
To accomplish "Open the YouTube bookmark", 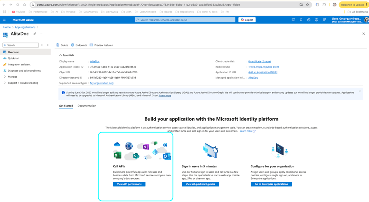I will 19,12.
